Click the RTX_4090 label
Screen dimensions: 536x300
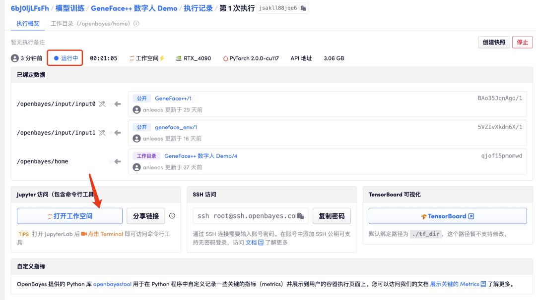pyautogui.click(x=197, y=58)
